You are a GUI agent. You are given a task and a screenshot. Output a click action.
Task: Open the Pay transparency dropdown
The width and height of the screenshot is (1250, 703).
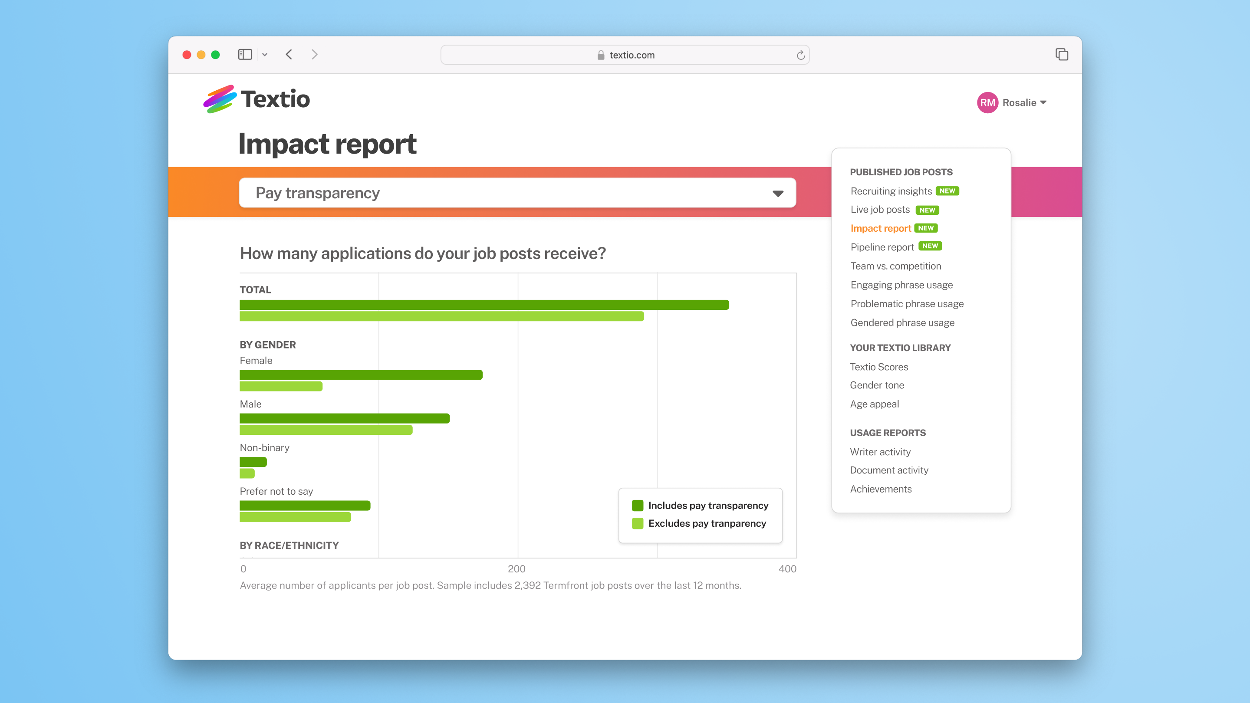[517, 193]
